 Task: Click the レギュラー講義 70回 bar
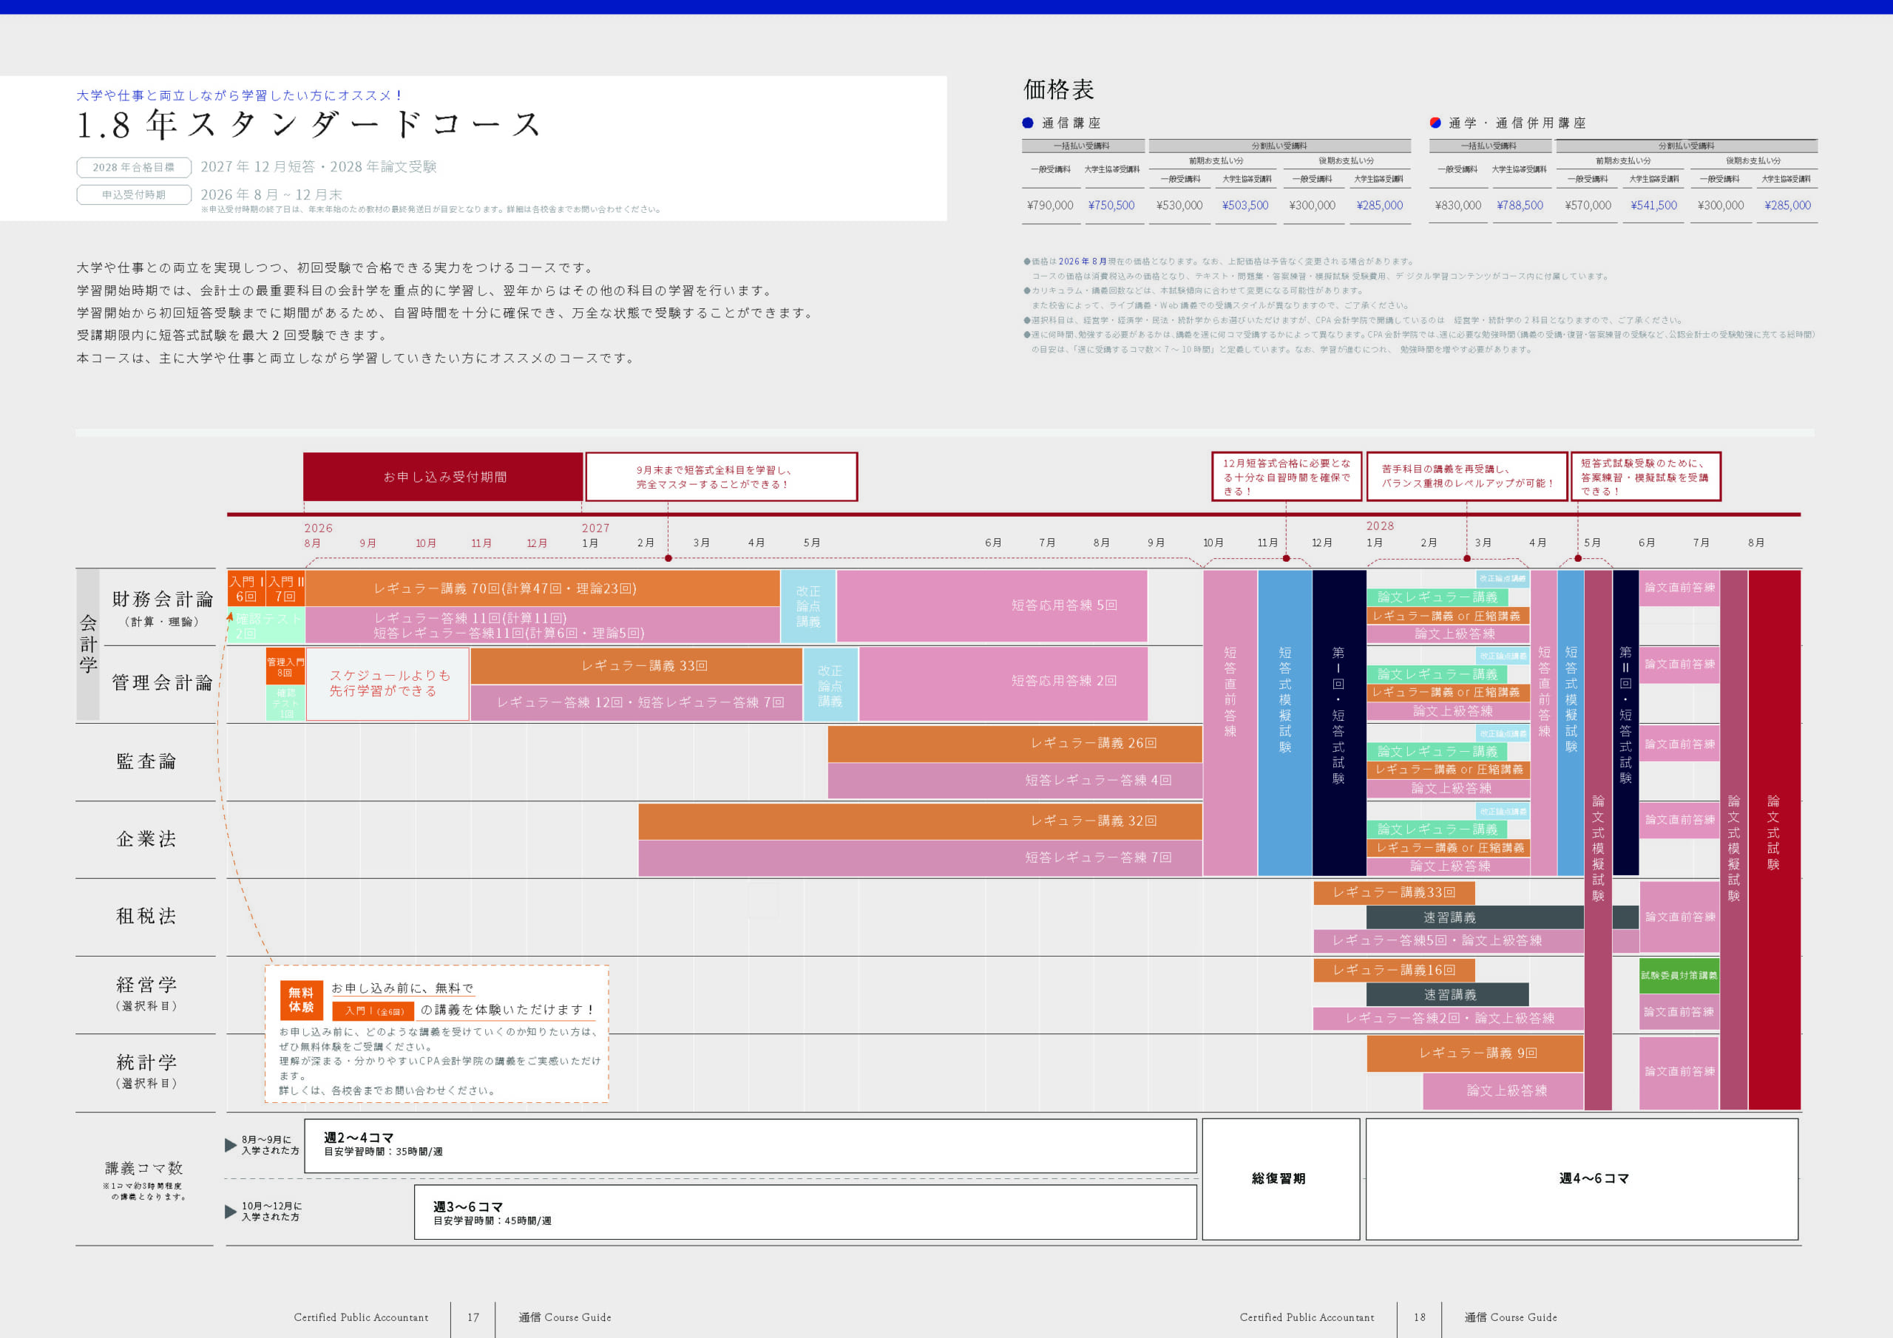[x=543, y=588]
